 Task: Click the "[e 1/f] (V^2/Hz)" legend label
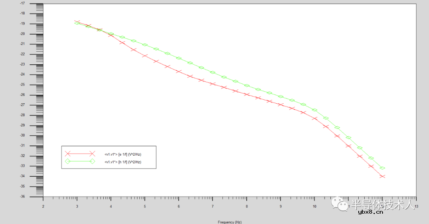(x=123, y=154)
